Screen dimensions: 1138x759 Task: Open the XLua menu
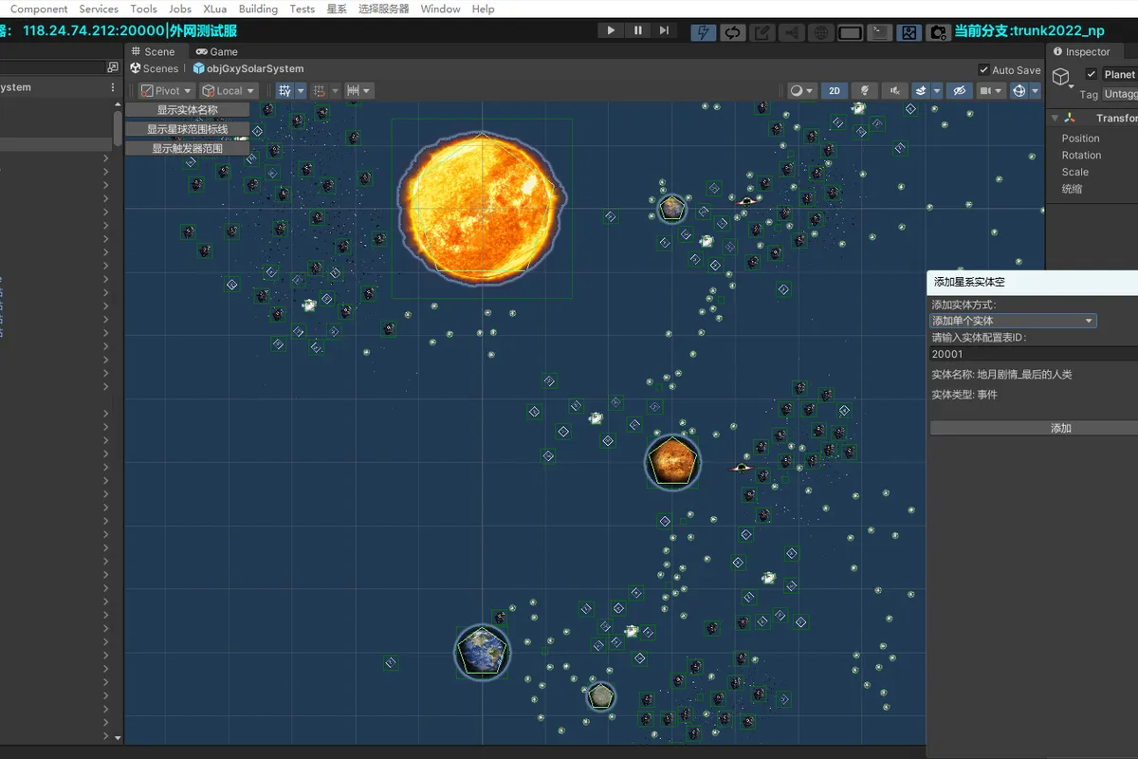coord(215,9)
